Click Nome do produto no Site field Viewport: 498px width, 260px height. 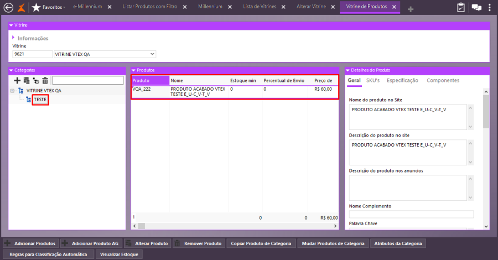click(408, 117)
